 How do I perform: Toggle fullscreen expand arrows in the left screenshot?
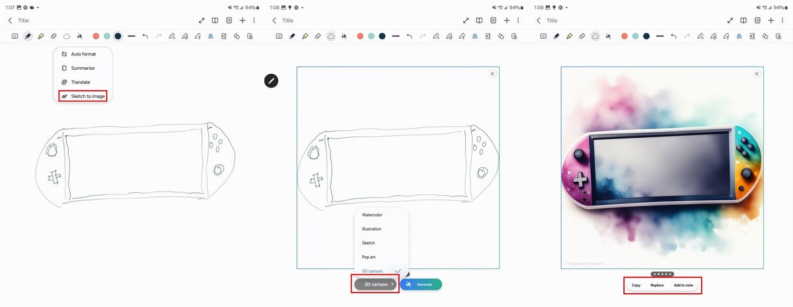click(202, 20)
